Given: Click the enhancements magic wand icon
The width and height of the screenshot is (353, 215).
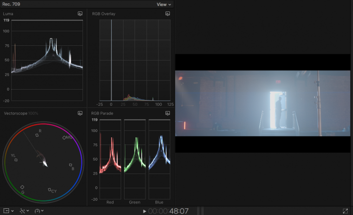Looking at the screenshot, I should point(22,211).
